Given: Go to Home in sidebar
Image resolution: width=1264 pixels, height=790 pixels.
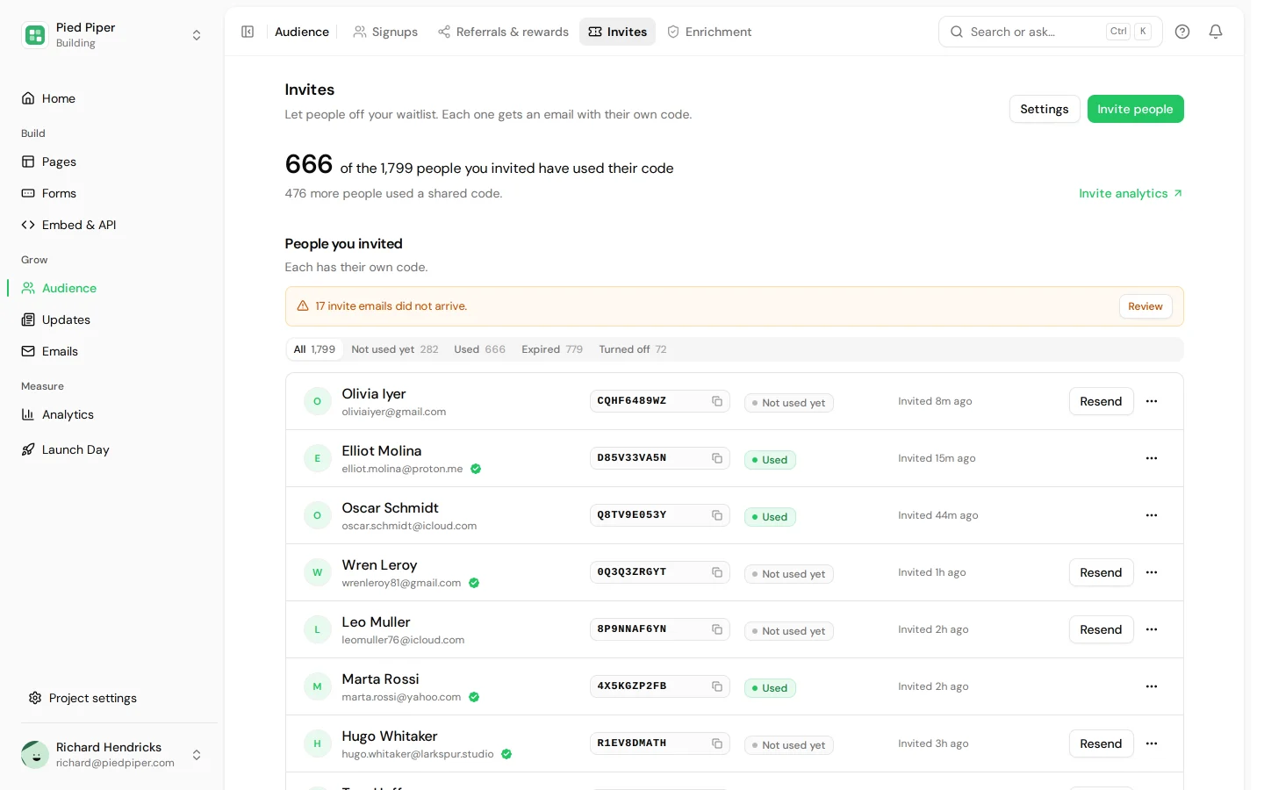Looking at the screenshot, I should [111, 98].
